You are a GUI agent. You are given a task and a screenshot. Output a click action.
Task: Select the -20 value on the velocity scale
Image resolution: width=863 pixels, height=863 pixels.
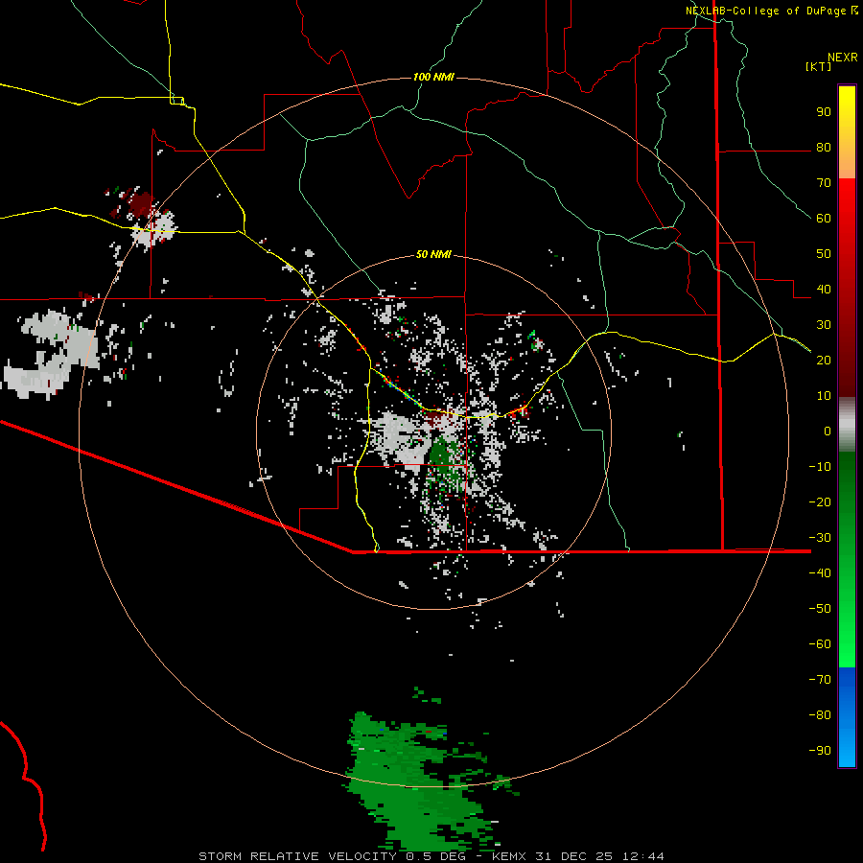point(820,502)
